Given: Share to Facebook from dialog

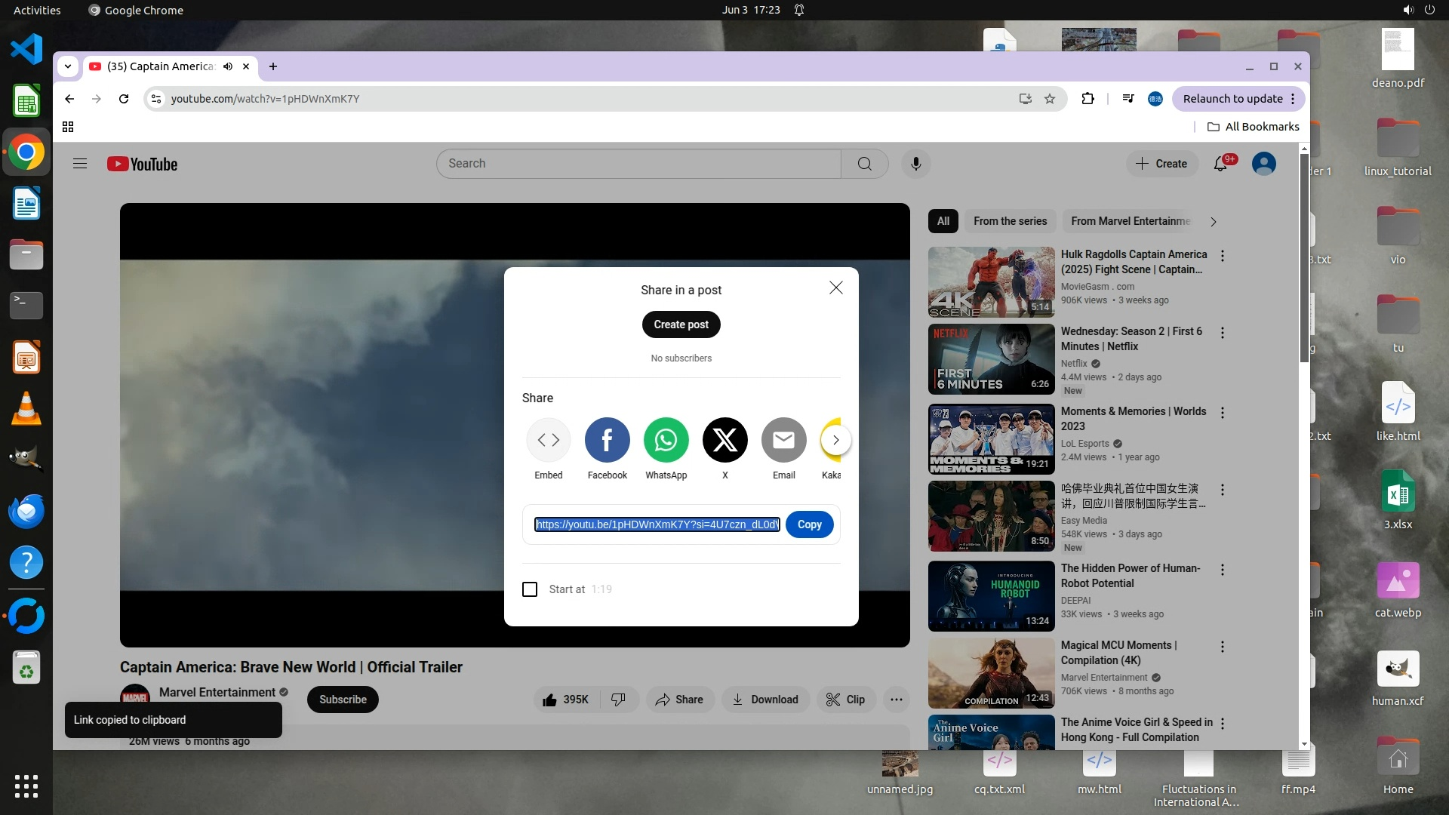Looking at the screenshot, I should (607, 440).
